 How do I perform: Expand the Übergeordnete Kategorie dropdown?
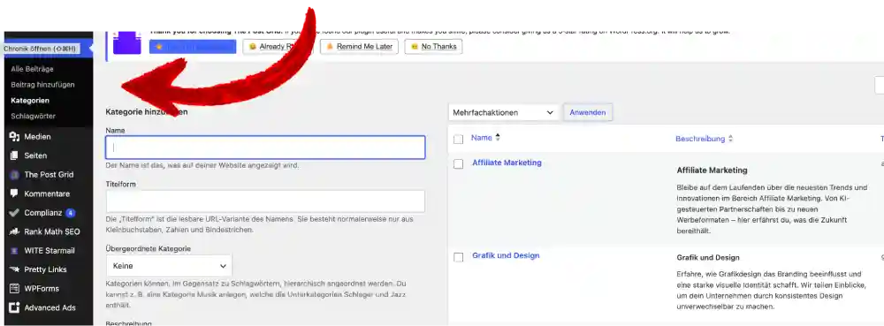pos(169,266)
